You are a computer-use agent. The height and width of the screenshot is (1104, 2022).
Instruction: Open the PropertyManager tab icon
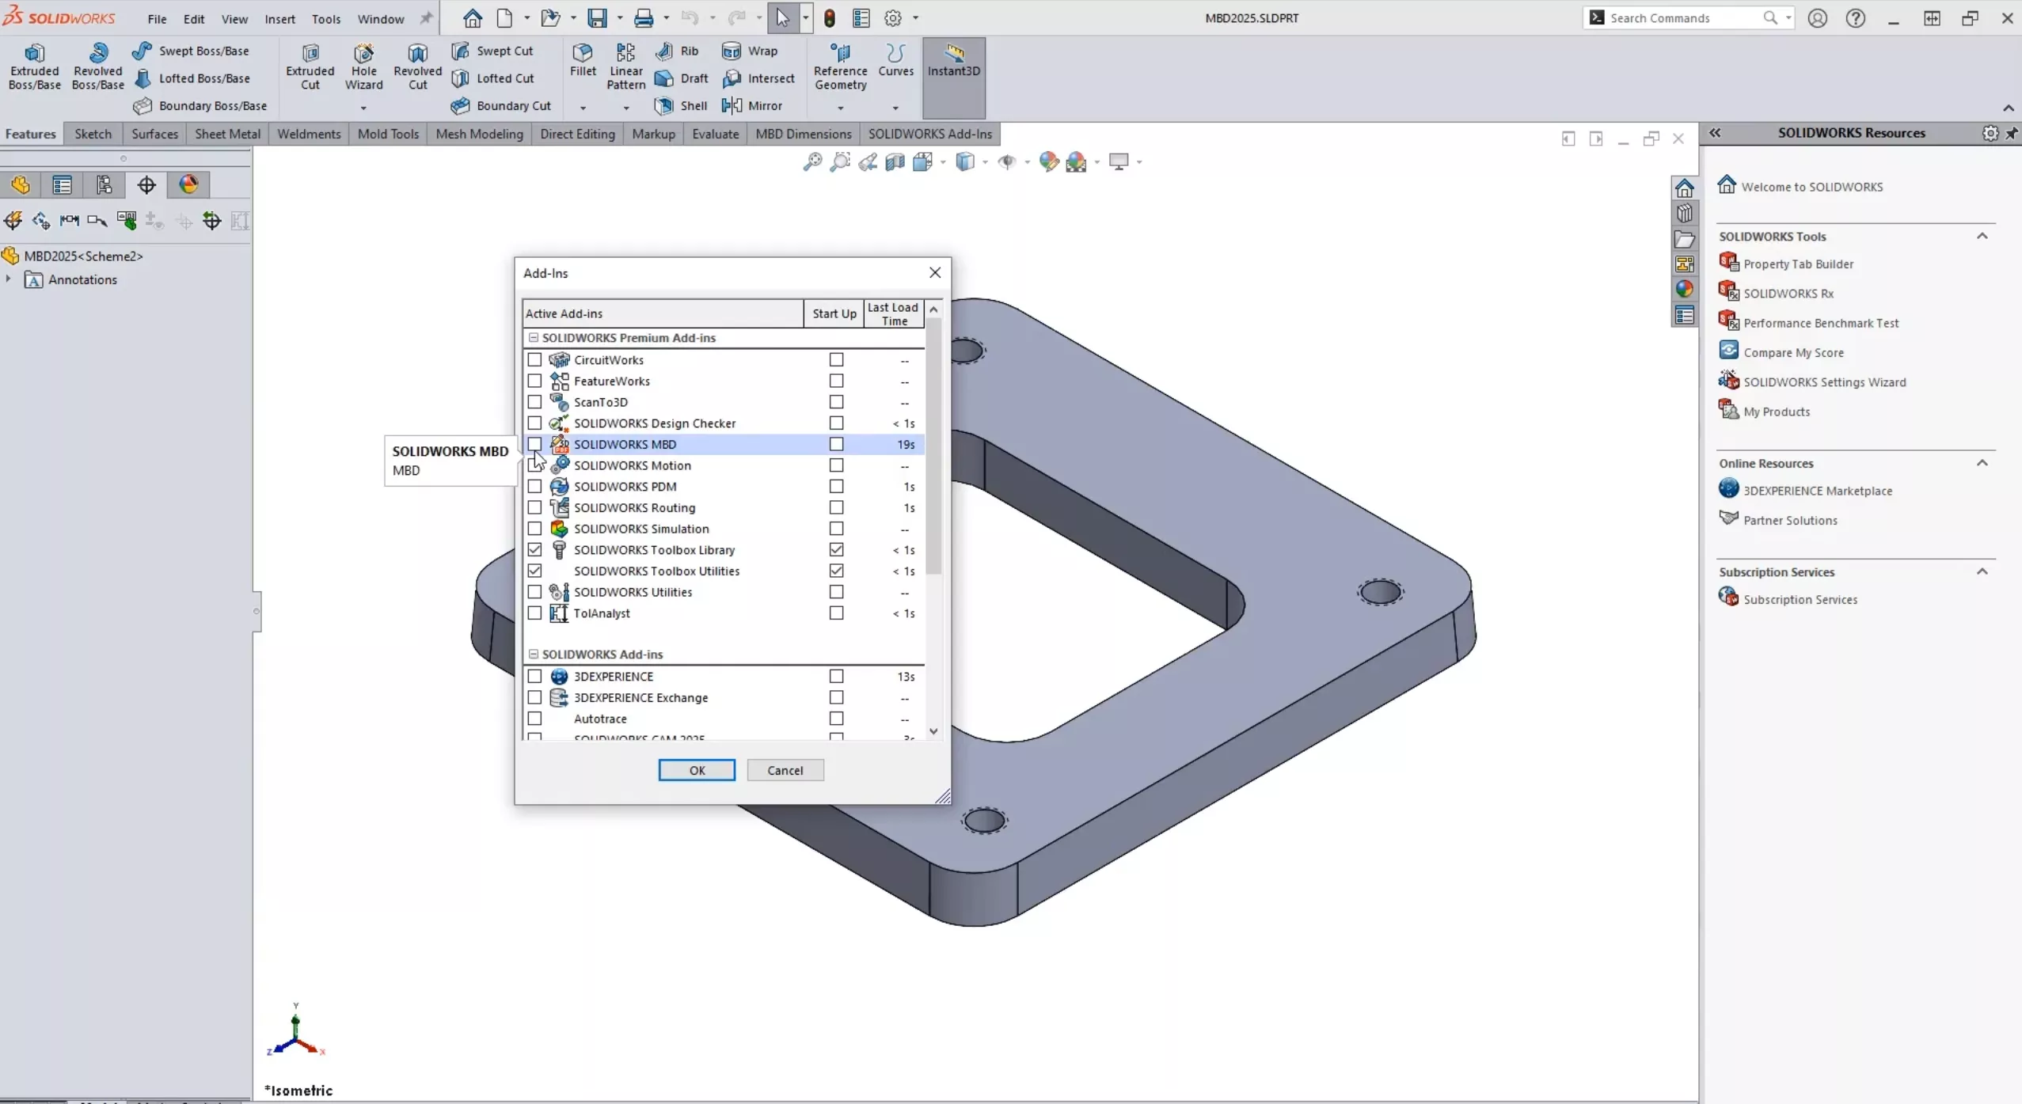click(63, 184)
